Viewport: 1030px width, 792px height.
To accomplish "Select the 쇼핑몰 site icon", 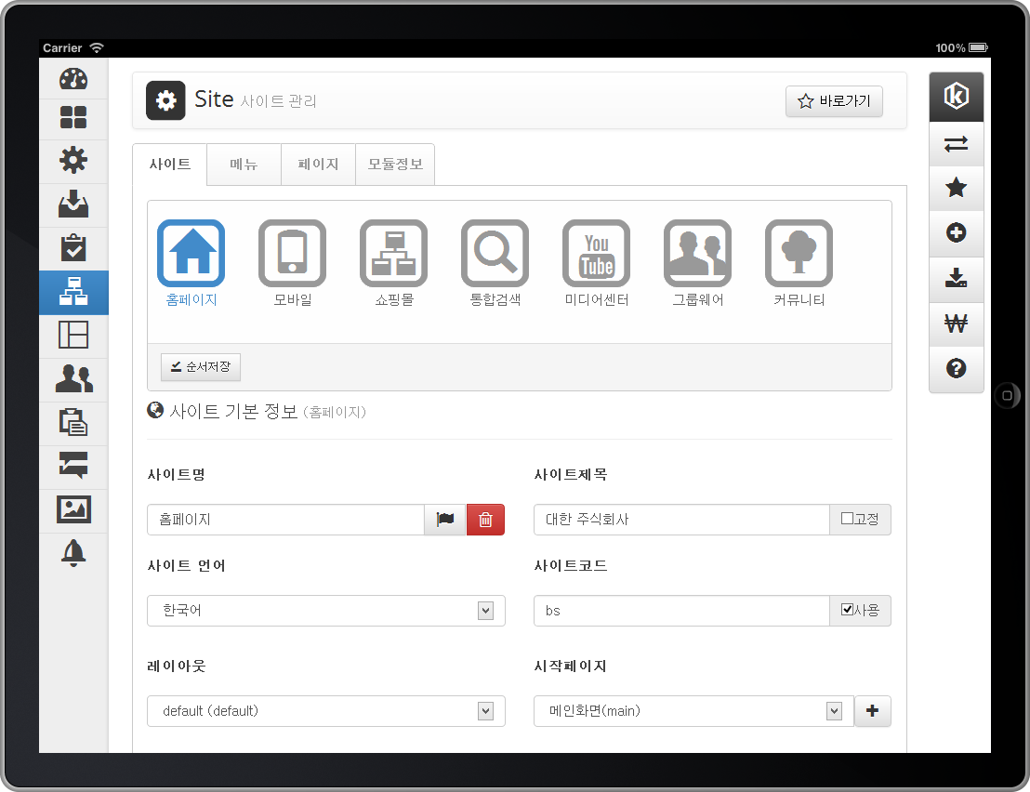I will pos(393,253).
